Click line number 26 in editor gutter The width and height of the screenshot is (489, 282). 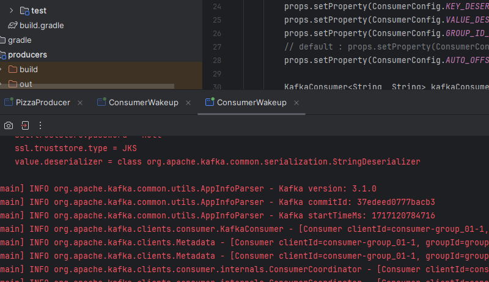pos(217,34)
